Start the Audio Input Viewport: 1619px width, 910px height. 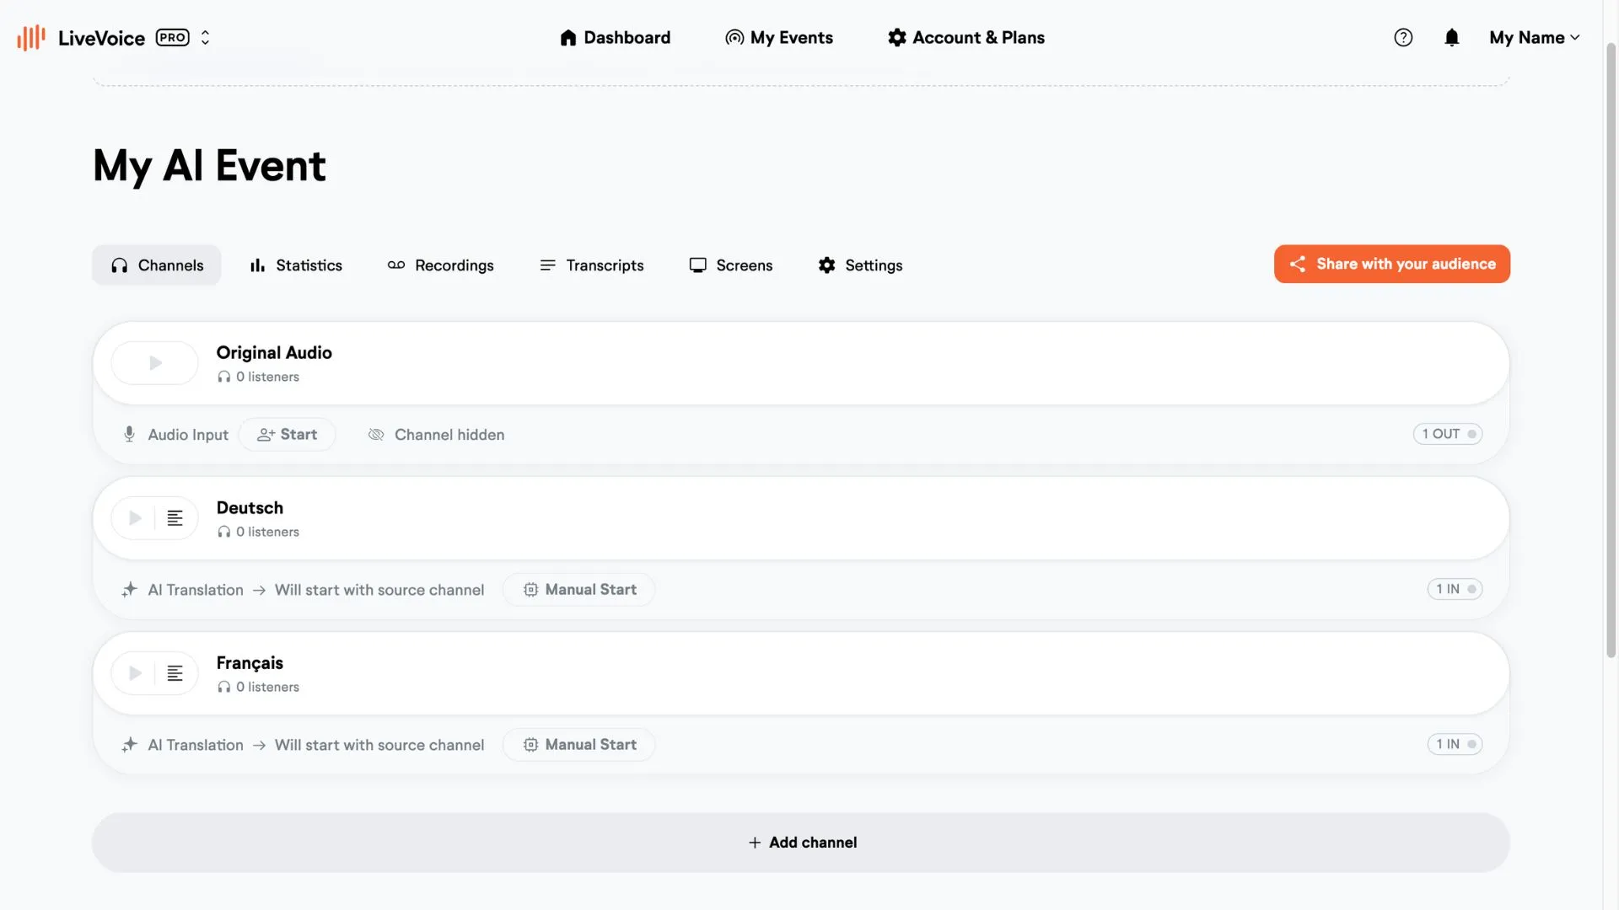click(x=287, y=435)
